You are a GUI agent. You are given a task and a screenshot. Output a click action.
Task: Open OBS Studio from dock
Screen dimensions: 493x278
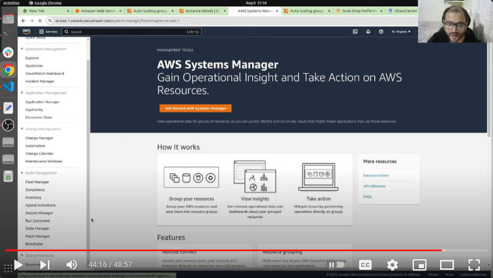(8, 125)
